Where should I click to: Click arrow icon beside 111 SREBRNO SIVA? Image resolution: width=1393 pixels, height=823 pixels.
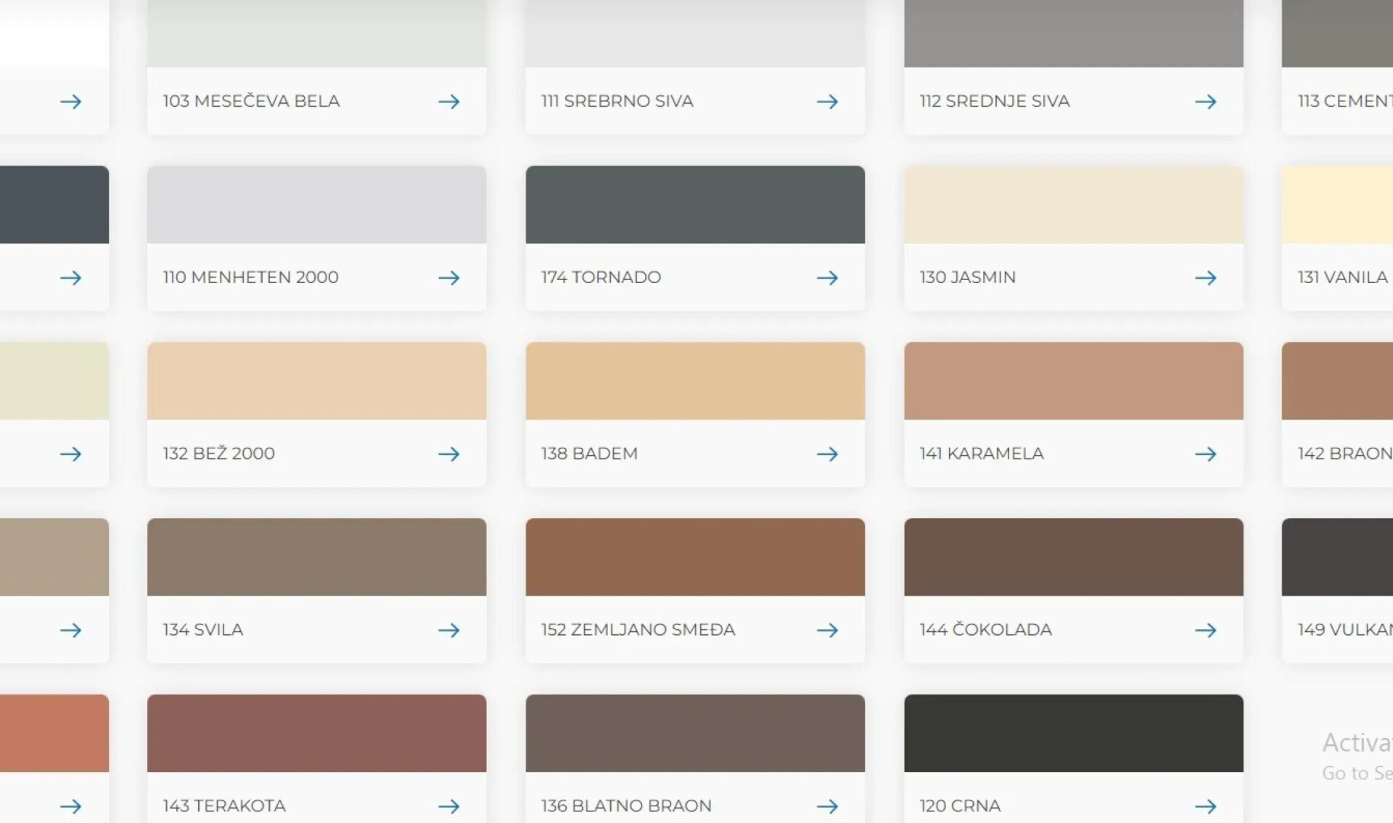[827, 102]
